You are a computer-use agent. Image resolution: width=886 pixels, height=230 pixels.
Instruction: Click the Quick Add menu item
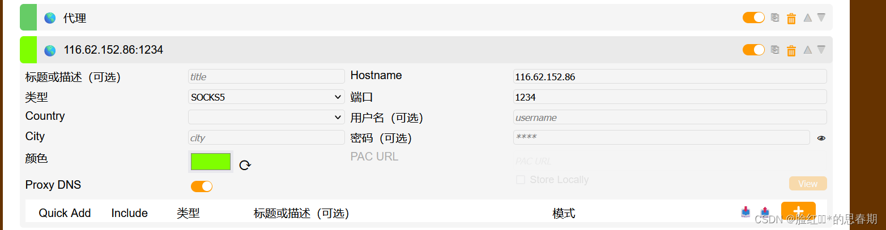pos(65,213)
